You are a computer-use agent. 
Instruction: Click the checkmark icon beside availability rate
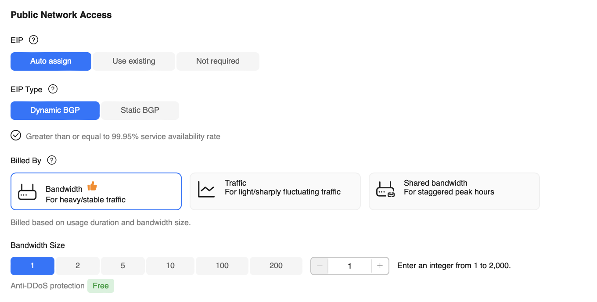[16, 135]
